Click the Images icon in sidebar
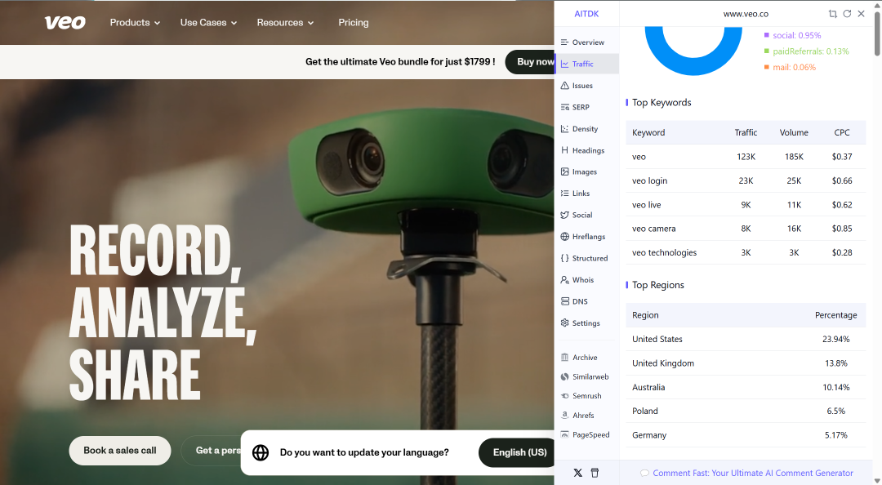 pyautogui.click(x=565, y=171)
